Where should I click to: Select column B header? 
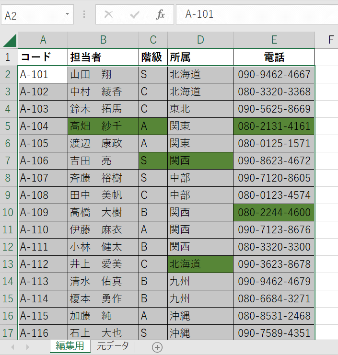[103, 40]
